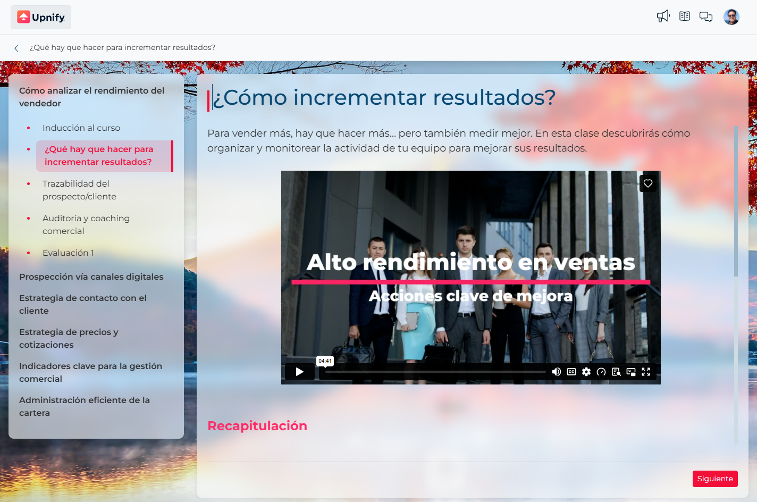Expand Prospección vía canales digitales section
Viewport: 757px width, 502px height.
[91, 277]
